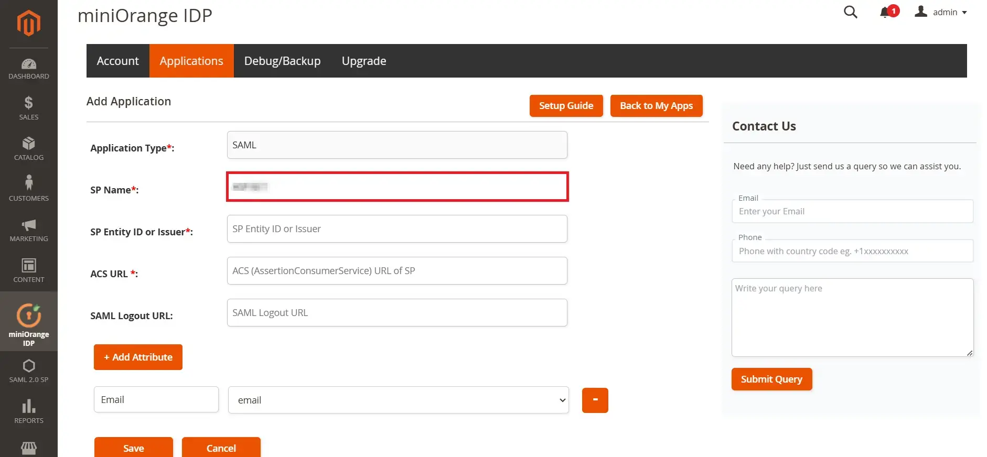Open the email attribute value dropdown
This screenshot has height=457, width=987.
398,400
